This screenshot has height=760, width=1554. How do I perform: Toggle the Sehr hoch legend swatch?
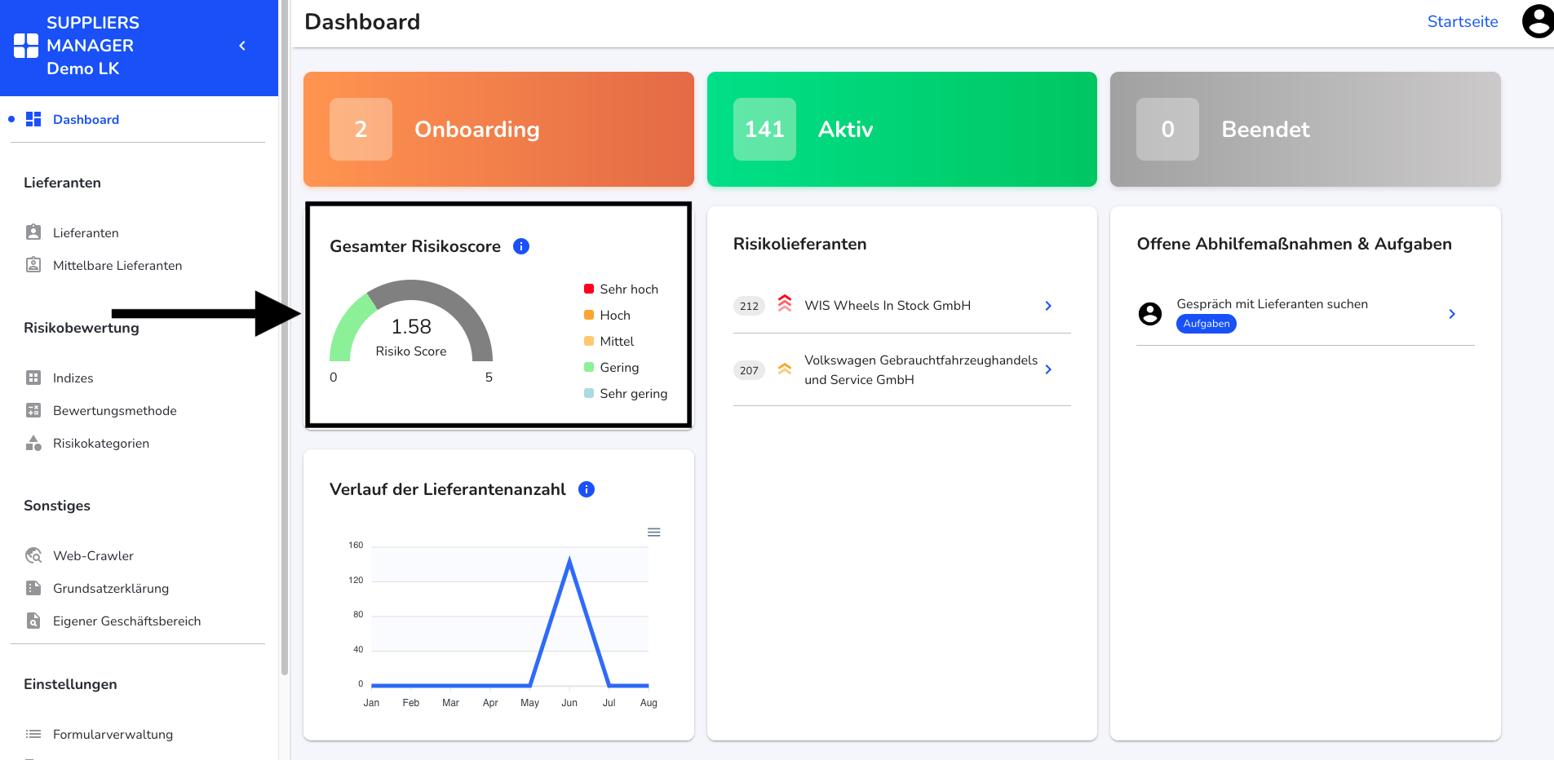coord(589,289)
